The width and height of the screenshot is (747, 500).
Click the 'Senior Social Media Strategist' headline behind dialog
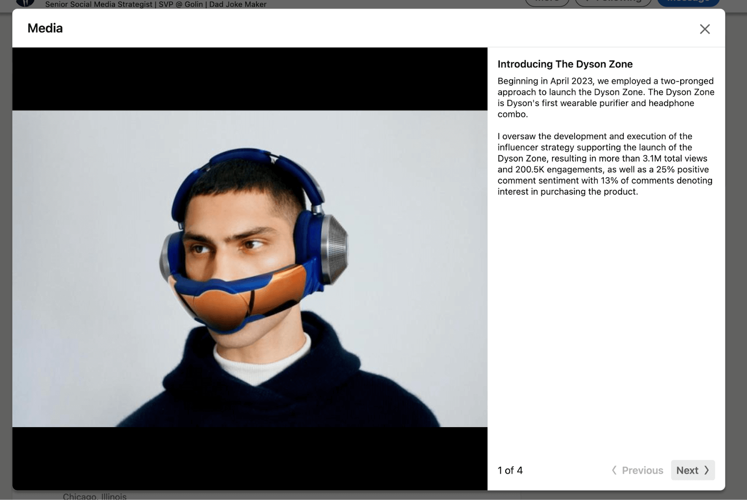click(156, 4)
